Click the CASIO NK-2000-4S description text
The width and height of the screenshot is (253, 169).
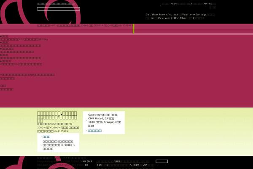click(58, 128)
